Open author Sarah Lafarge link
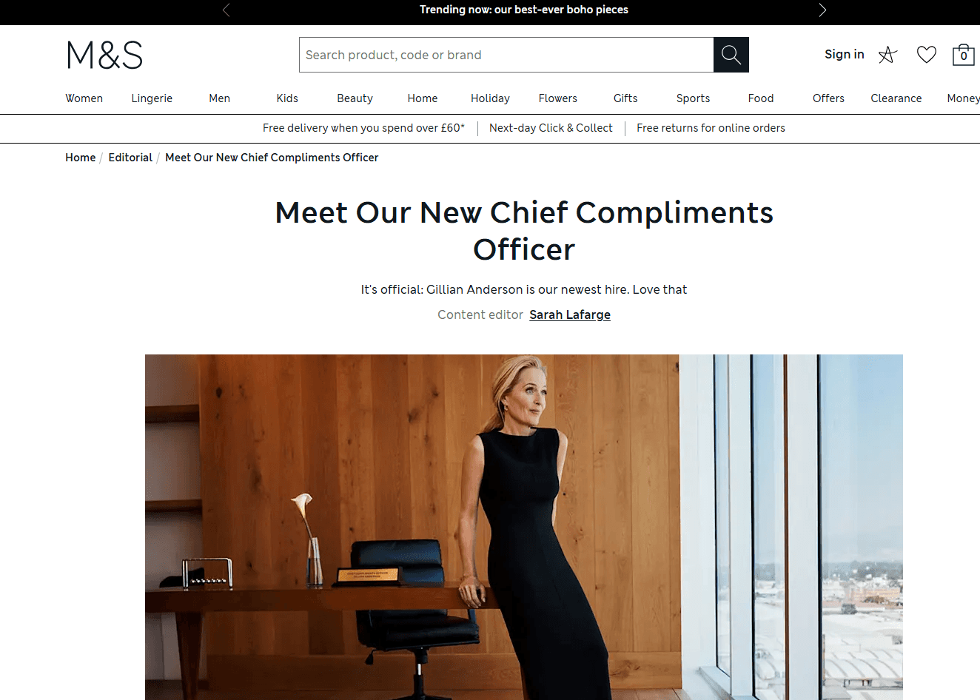 tap(570, 314)
